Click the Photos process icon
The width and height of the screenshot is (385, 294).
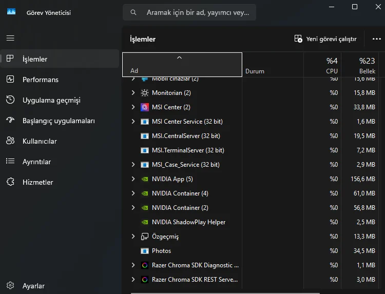point(145,251)
